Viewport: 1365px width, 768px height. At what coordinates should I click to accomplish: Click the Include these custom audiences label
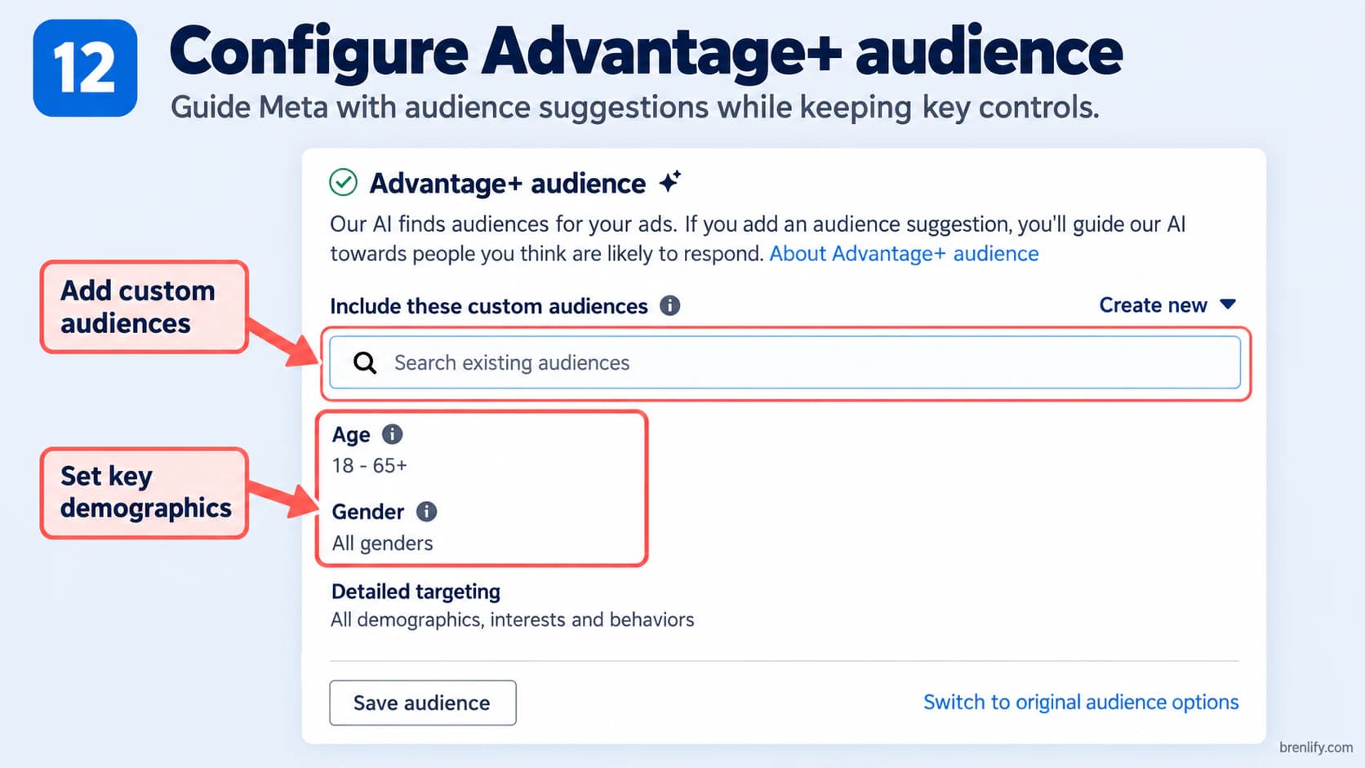click(x=488, y=306)
